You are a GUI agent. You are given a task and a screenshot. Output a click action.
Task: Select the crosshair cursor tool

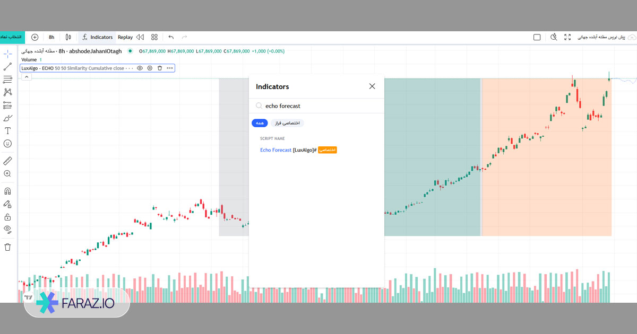(x=7, y=54)
